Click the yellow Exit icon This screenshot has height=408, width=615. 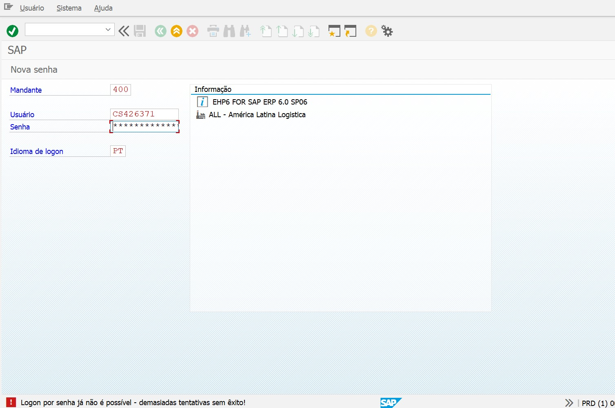pyautogui.click(x=177, y=31)
